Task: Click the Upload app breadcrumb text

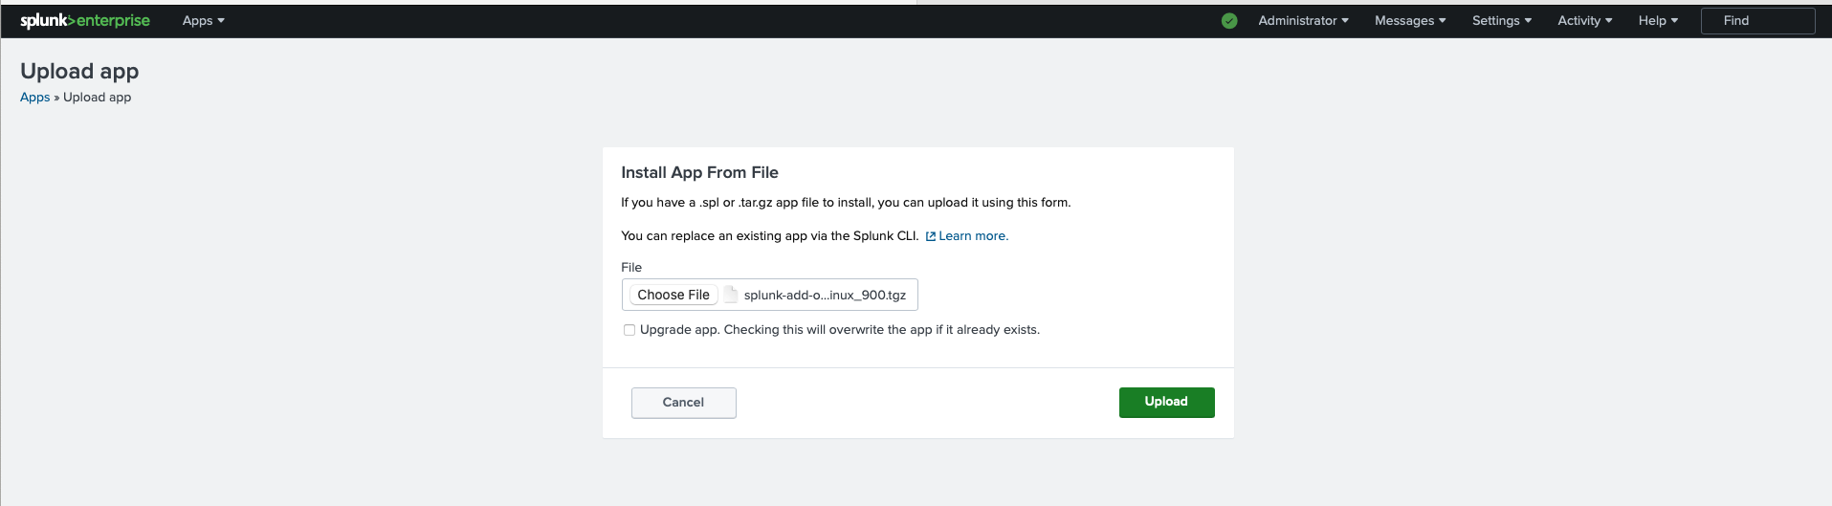Action: (x=97, y=97)
